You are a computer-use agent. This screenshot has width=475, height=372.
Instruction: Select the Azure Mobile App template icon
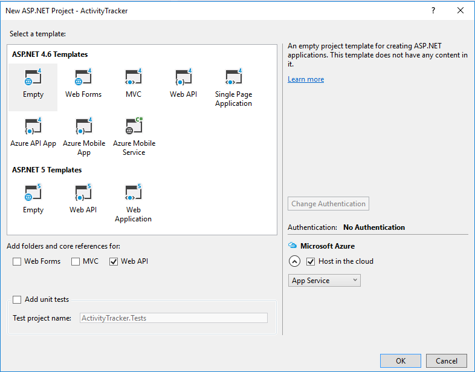[x=83, y=126]
